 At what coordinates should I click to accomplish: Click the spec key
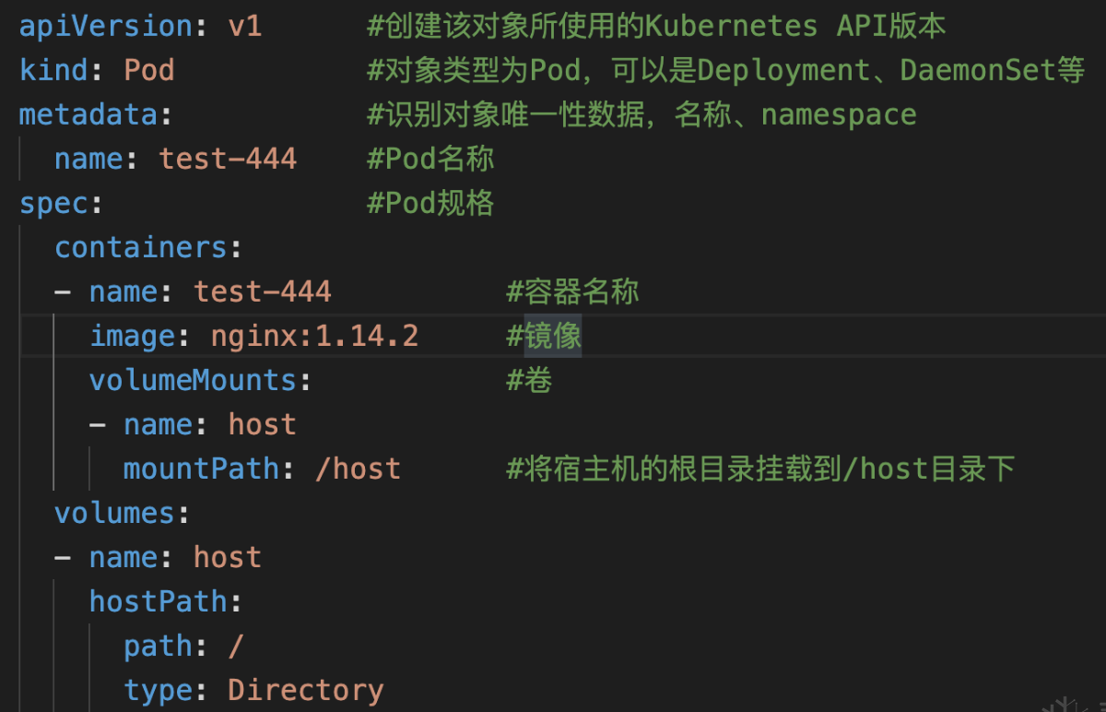point(53,204)
